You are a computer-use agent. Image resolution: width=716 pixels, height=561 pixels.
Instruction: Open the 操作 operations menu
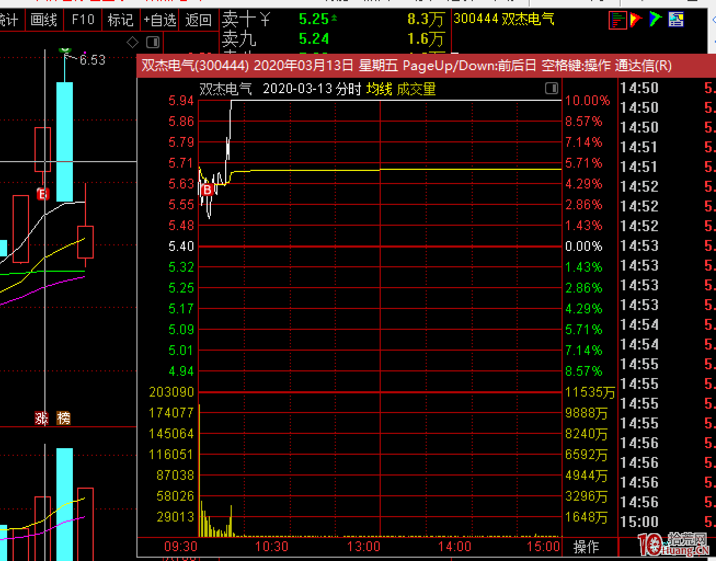point(586,546)
